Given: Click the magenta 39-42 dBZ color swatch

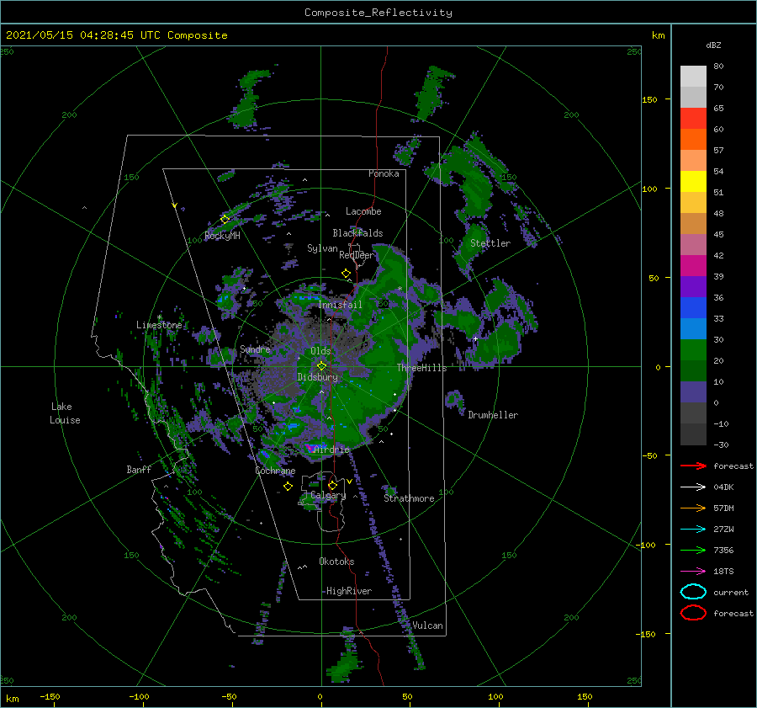Looking at the screenshot, I should pos(693,266).
